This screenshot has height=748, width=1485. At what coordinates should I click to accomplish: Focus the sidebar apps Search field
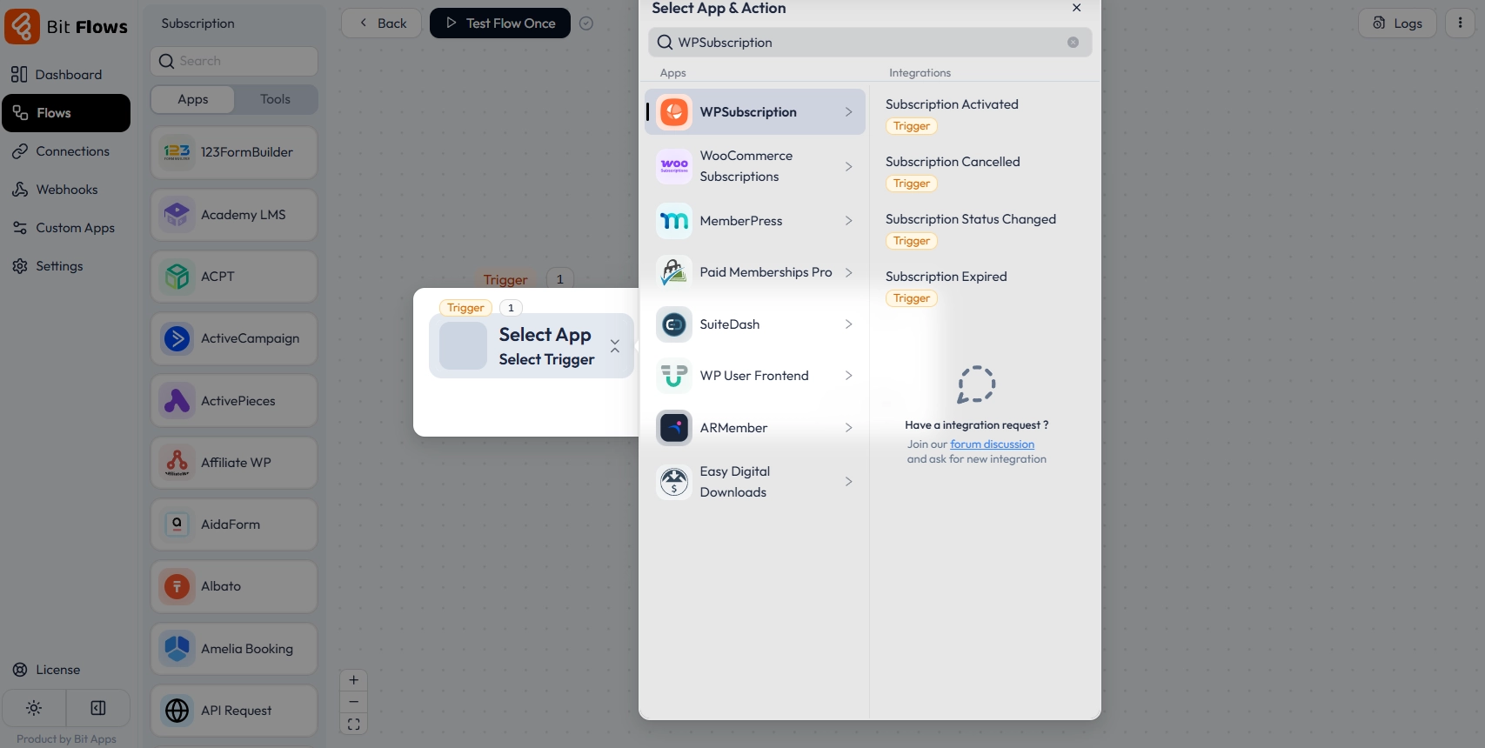tap(234, 61)
